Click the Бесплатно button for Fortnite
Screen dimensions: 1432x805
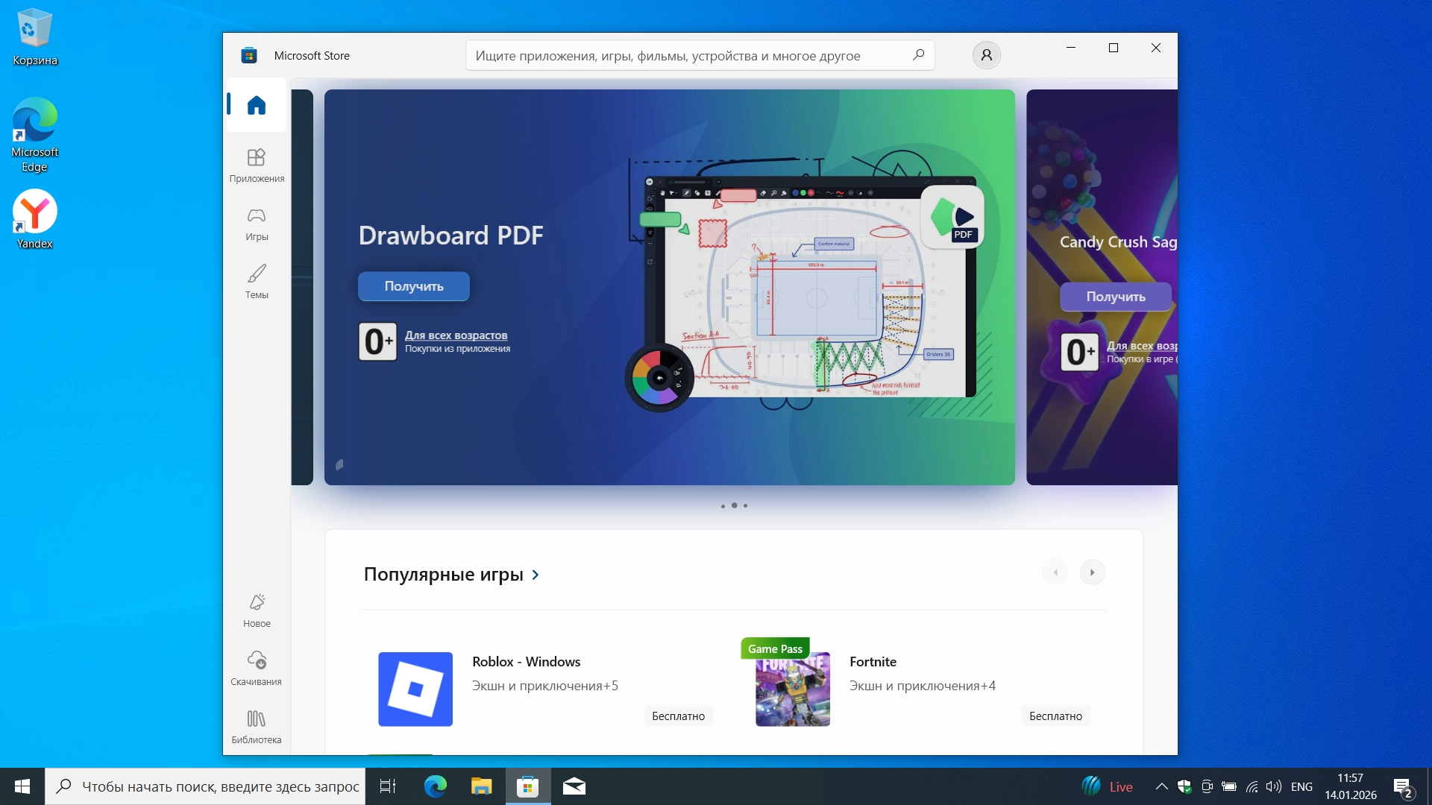tap(1055, 716)
